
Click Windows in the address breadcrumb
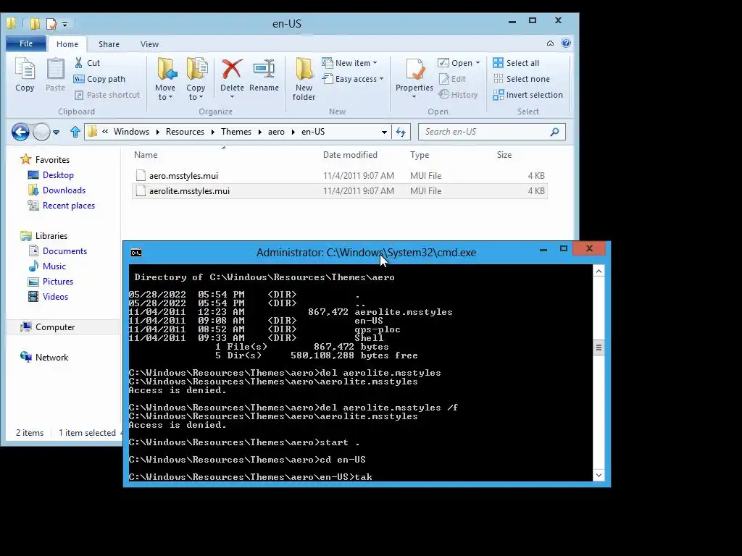131,132
